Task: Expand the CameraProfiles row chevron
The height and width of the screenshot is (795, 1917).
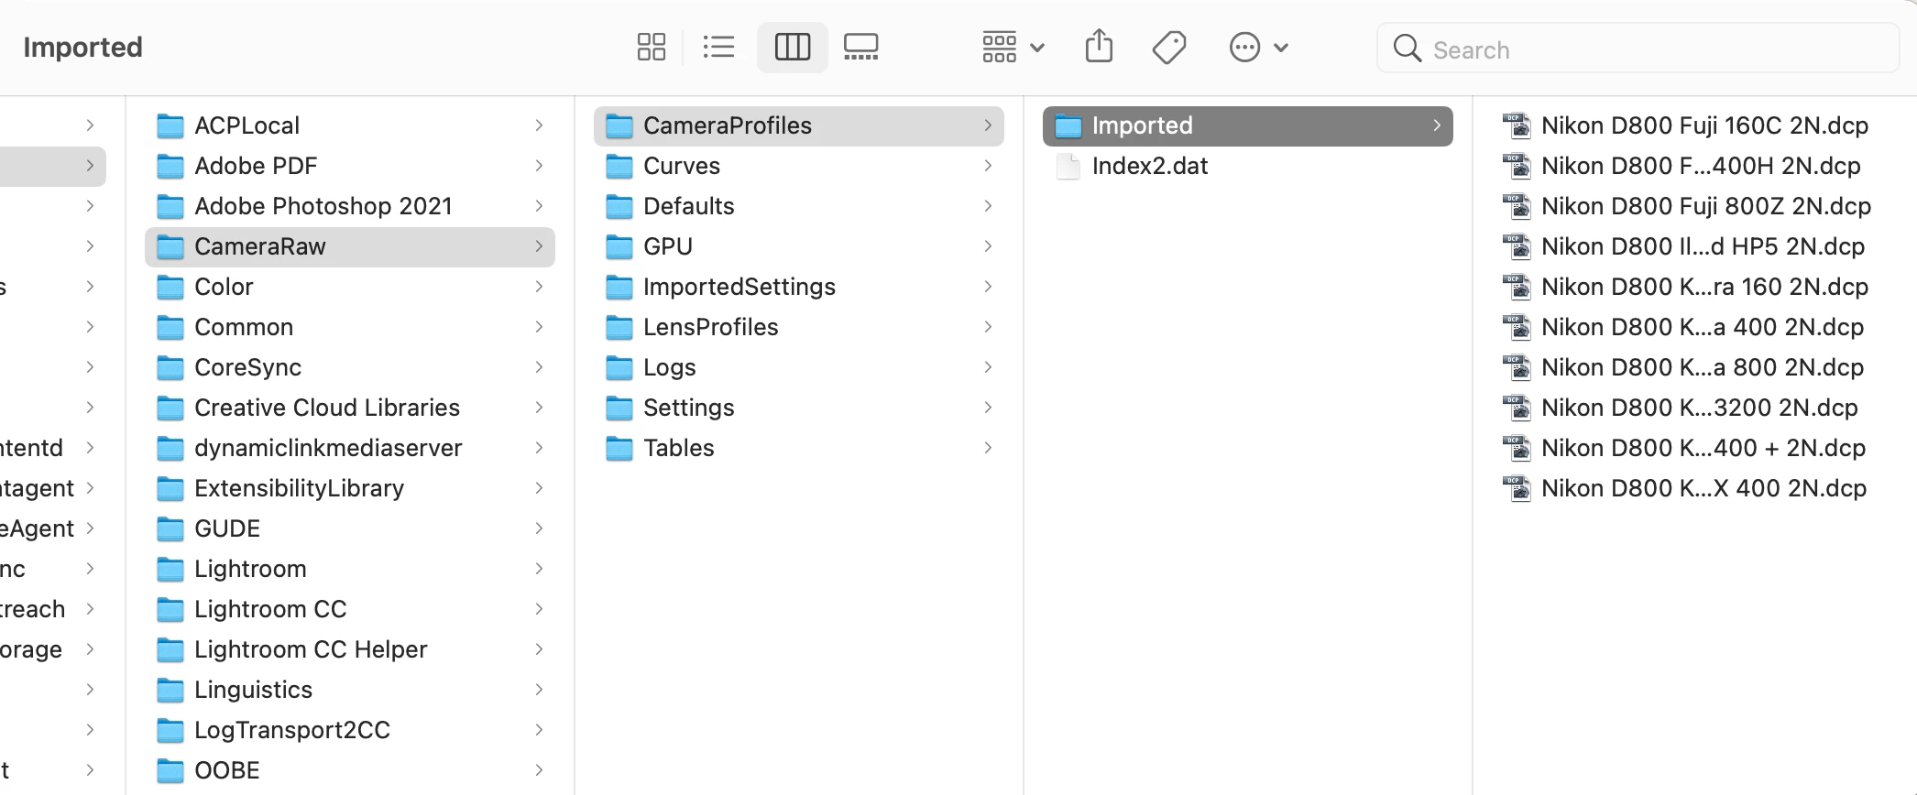Action: [x=988, y=125]
